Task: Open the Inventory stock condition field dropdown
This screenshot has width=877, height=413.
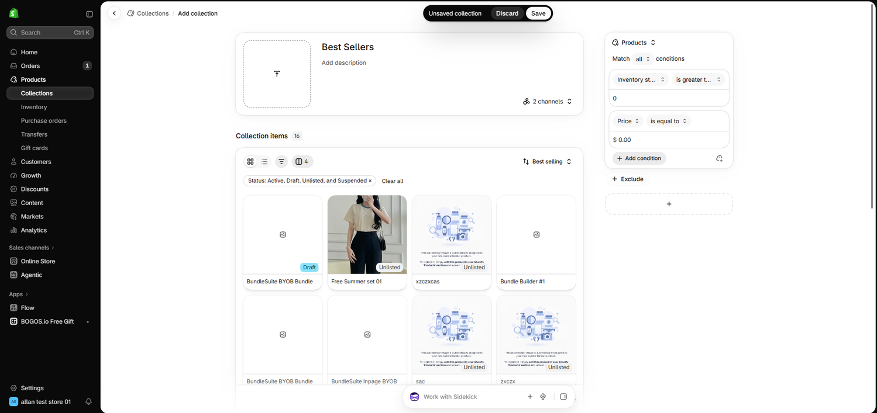Action: (641, 80)
